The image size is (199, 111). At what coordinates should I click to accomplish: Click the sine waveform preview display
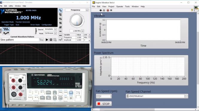tap(45, 54)
